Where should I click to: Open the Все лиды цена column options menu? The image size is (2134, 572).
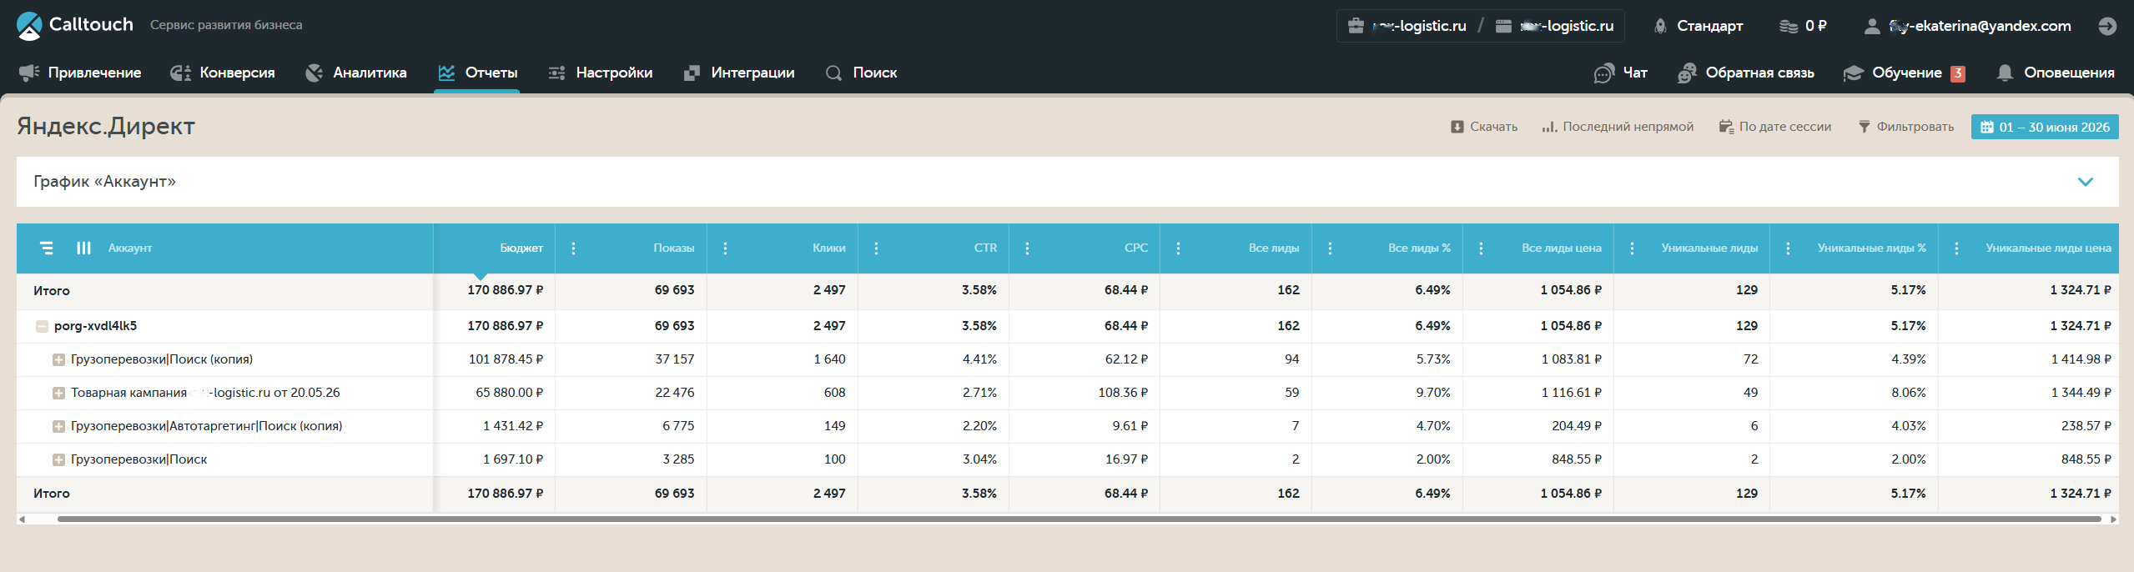point(1481,248)
